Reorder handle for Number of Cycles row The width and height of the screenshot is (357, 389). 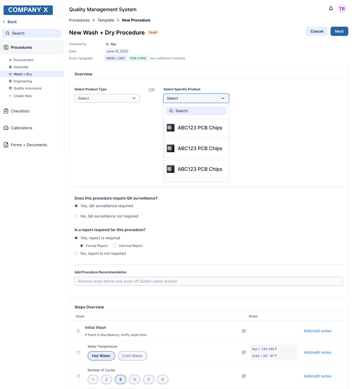(78, 376)
